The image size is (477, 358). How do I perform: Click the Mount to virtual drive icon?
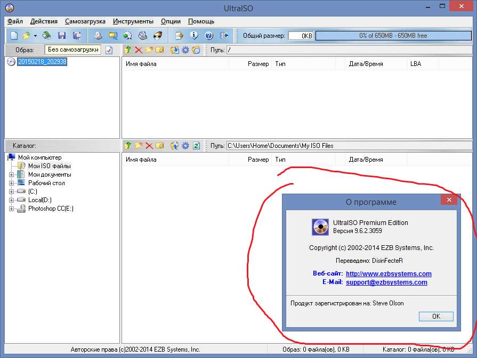(143, 36)
